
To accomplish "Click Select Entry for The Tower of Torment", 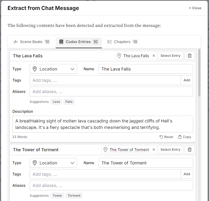I will pyautogui.click(x=170, y=150).
